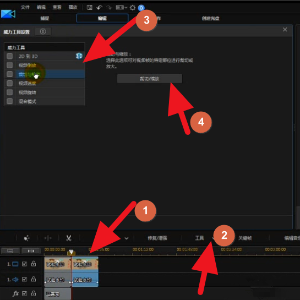Click the blue notification bell icon
Screen dimensions: 300x300
click(141, 8)
